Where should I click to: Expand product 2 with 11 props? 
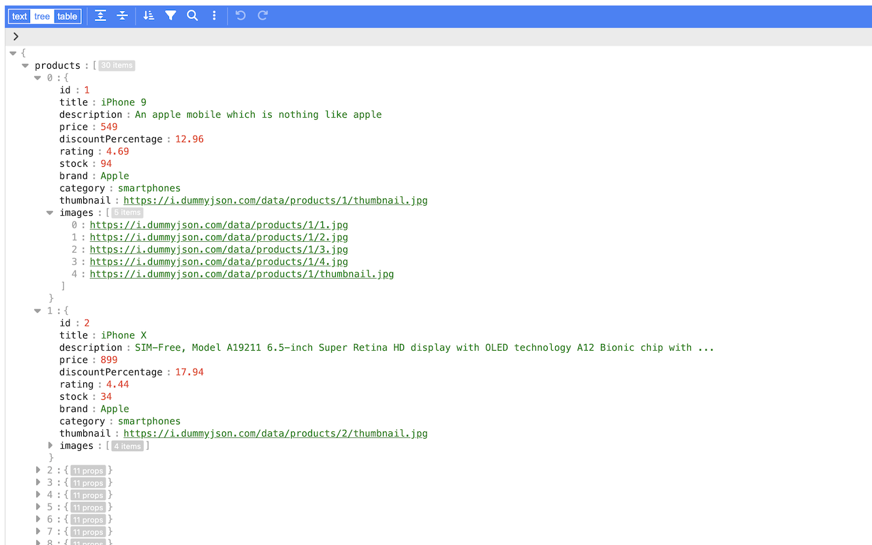tap(38, 470)
